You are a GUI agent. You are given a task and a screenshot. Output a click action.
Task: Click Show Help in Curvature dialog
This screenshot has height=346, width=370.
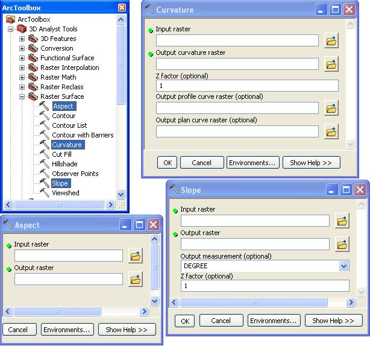[311, 163]
